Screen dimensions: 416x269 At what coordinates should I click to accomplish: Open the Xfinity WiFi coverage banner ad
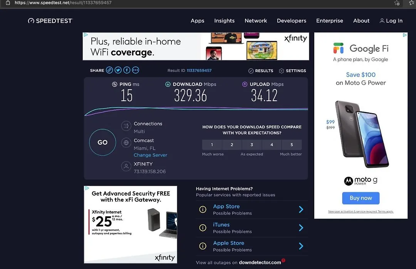click(196, 46)
